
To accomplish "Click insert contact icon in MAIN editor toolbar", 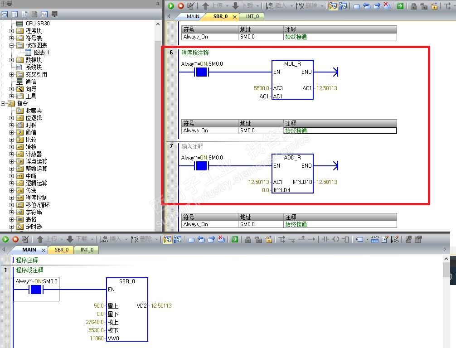I will (x=325, y=239).
